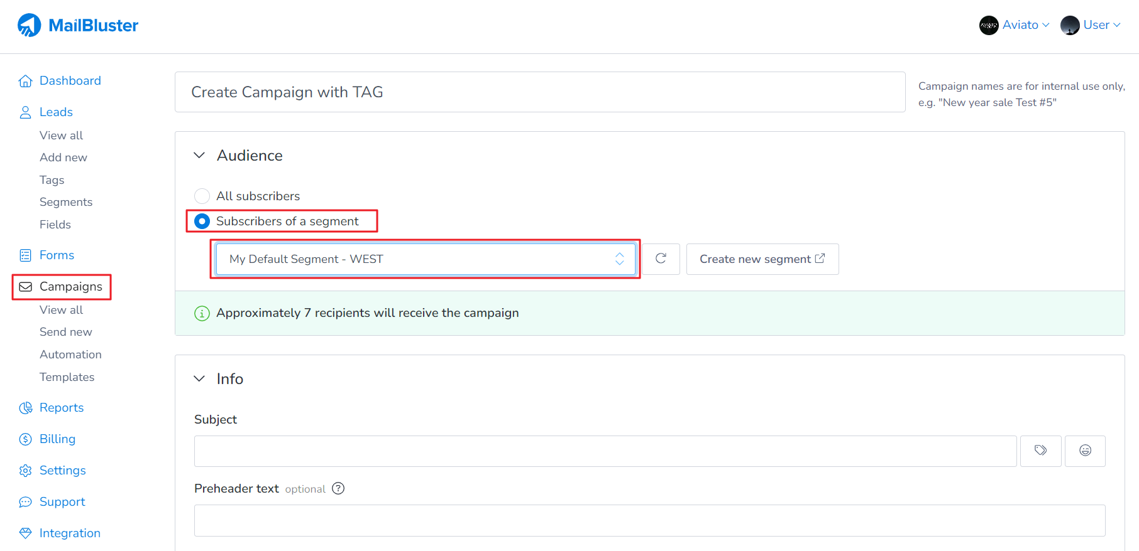The height and width of the screenshot is (551, 1139).
Task: Click the refresh segments icon button
Action: pos(661,259)
